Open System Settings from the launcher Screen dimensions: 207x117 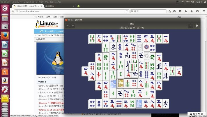click(x=5, y=90)
